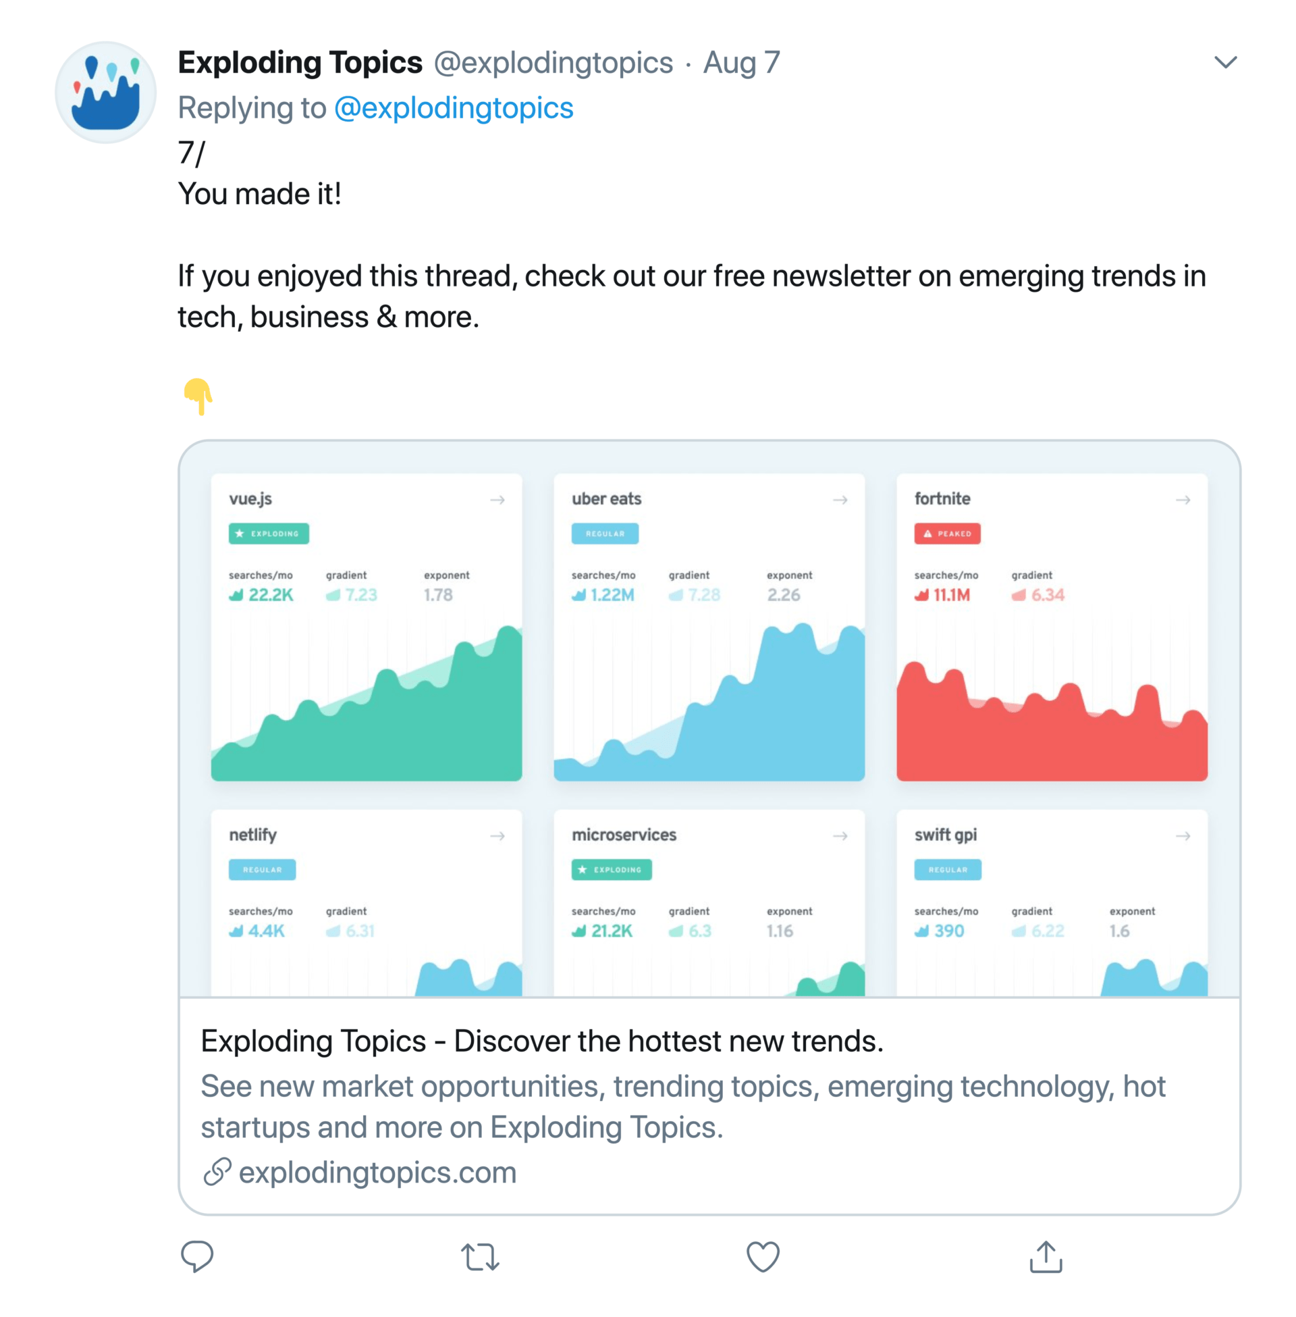The height and width of the screenshot is (1317, 1296).
Task: Click the @explodingtopics handle beside name
Action: pos(553,63)
